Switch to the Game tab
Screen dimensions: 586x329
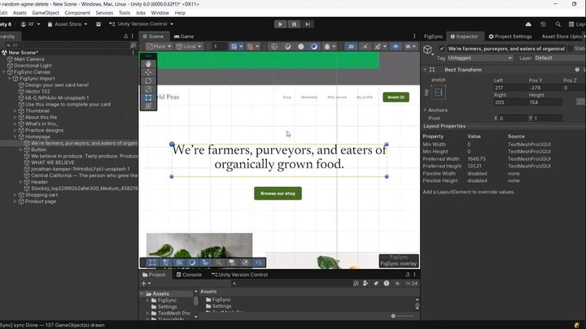183,37
